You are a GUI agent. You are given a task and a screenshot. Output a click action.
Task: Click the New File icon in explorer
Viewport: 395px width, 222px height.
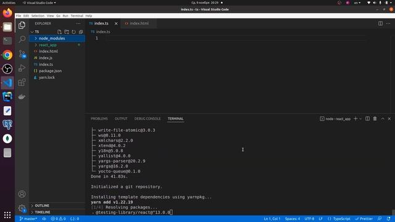pyautogui.click(x=59, y=31)
